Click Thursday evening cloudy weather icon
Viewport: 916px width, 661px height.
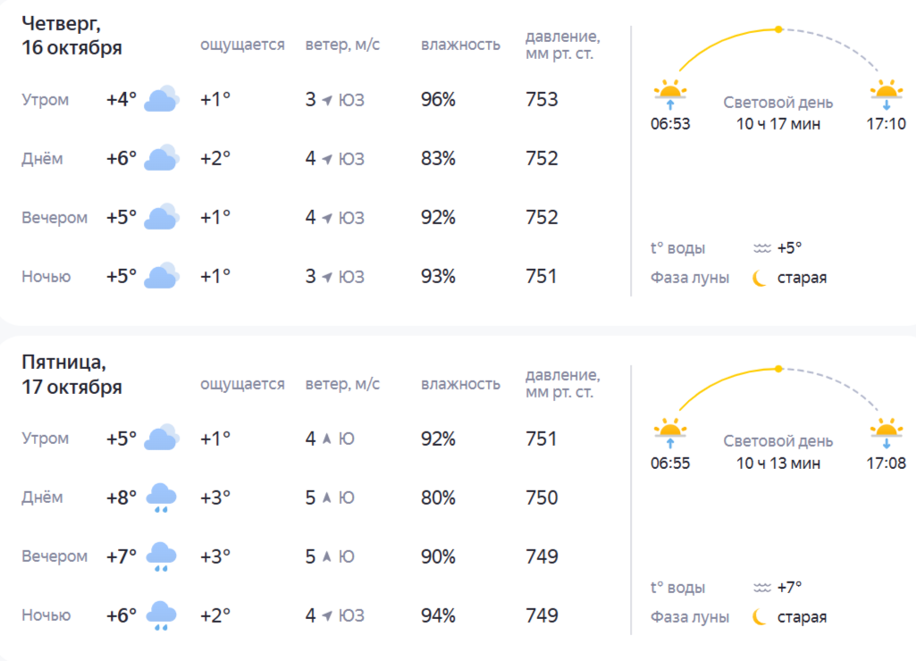[x=162, y=217]
